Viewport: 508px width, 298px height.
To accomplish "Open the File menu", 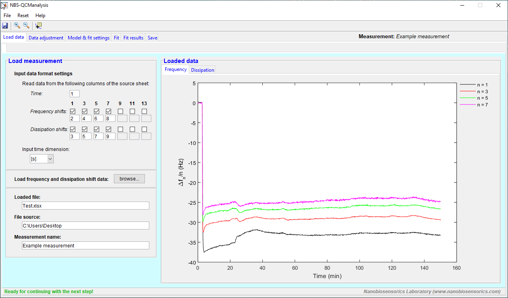I will click(7, 16).
